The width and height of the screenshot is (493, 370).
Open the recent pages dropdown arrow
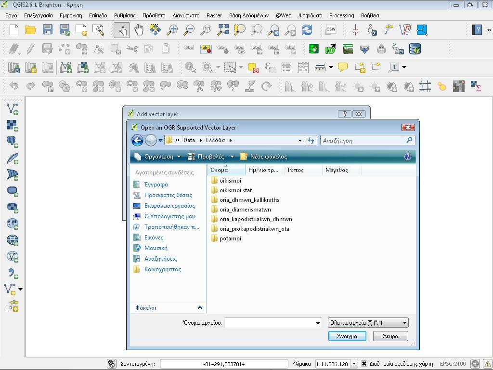coord(160,140)
